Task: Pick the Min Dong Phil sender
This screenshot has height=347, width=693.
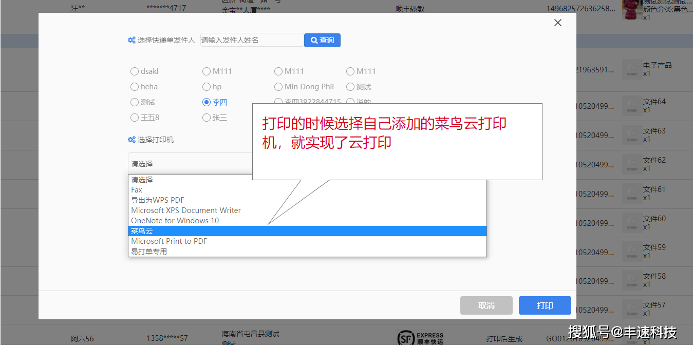Action: point(278,87)
